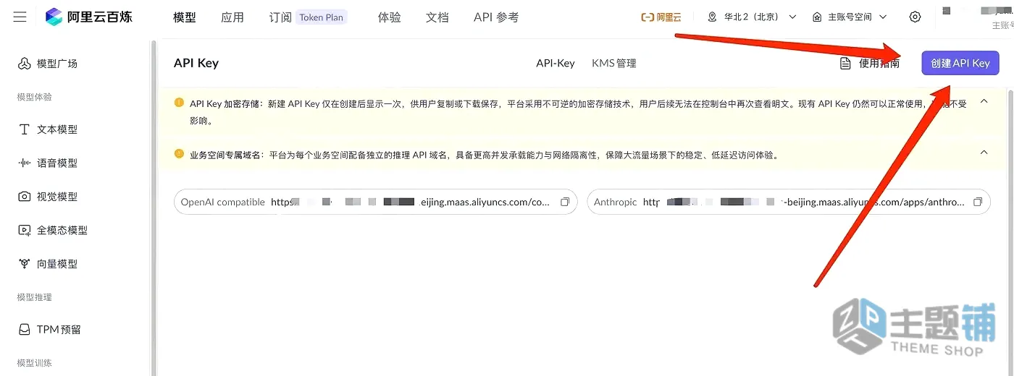Collapse the API Key 加密存储 notice

point(984,101)
